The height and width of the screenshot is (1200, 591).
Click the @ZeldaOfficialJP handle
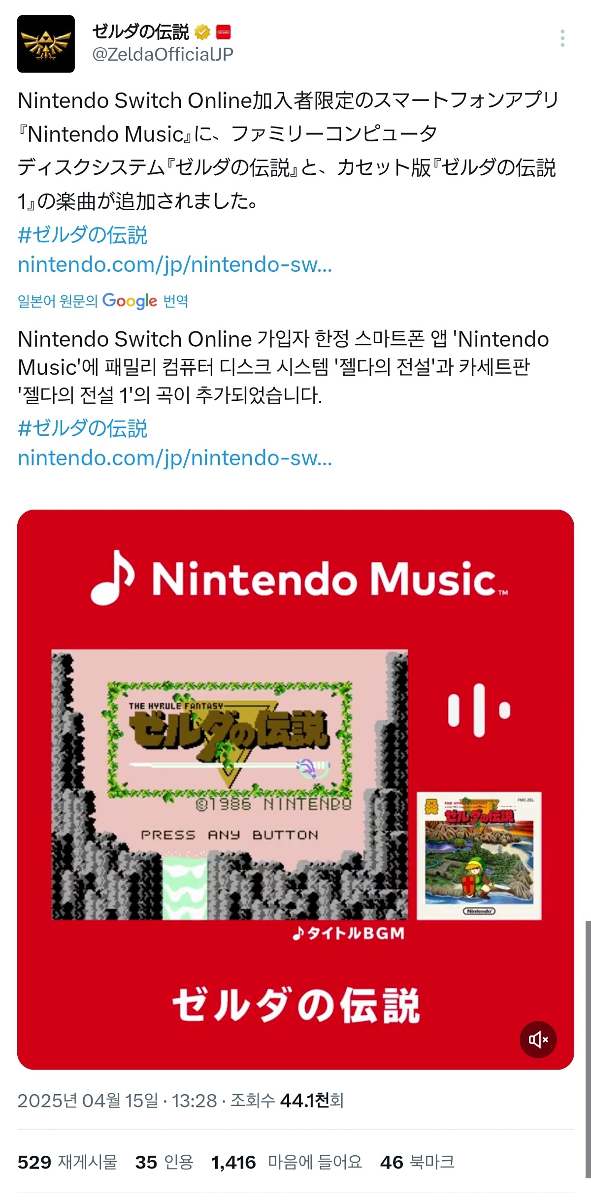(x=163, y=54)
